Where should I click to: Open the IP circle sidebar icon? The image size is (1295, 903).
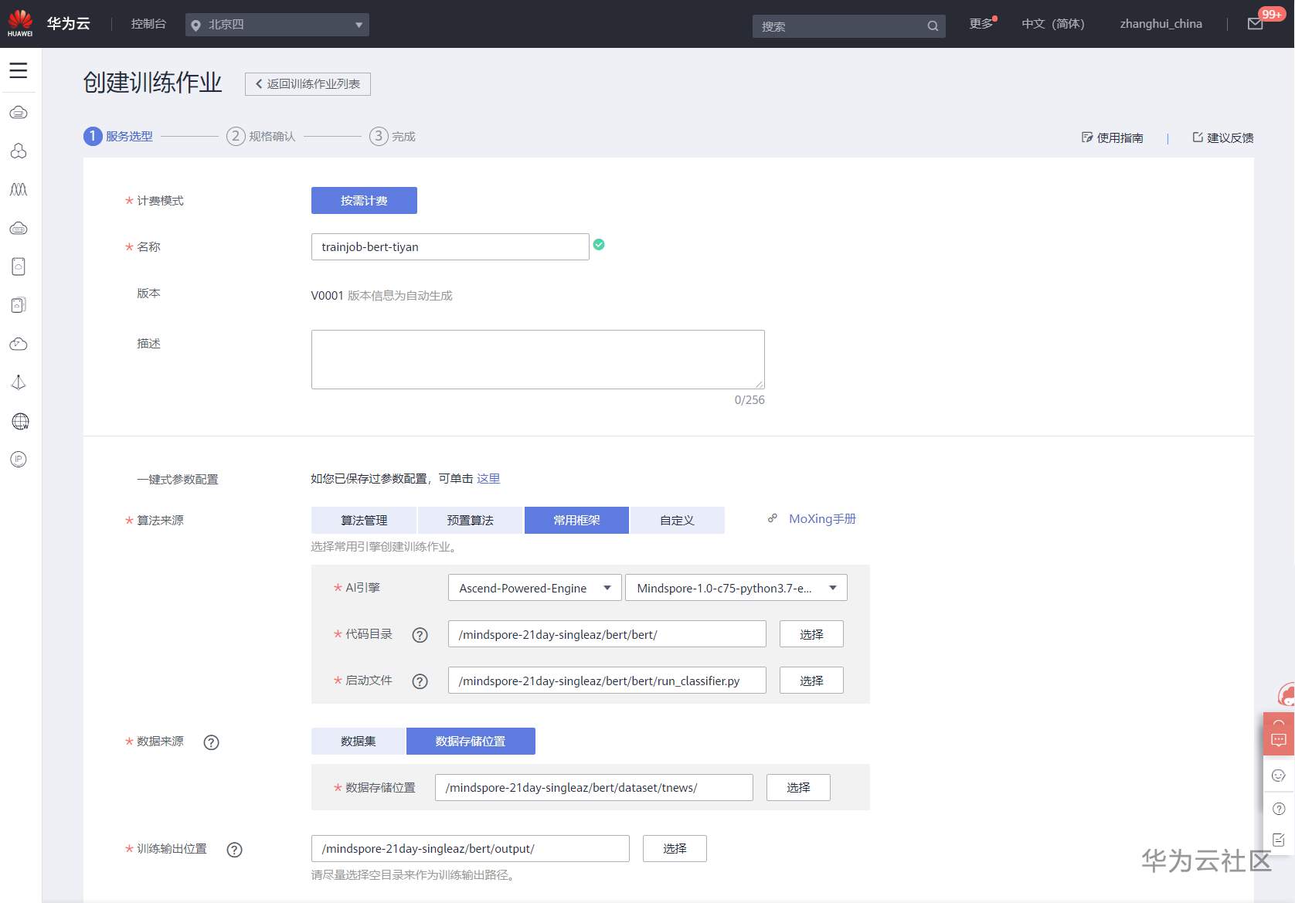click(19, 460)
